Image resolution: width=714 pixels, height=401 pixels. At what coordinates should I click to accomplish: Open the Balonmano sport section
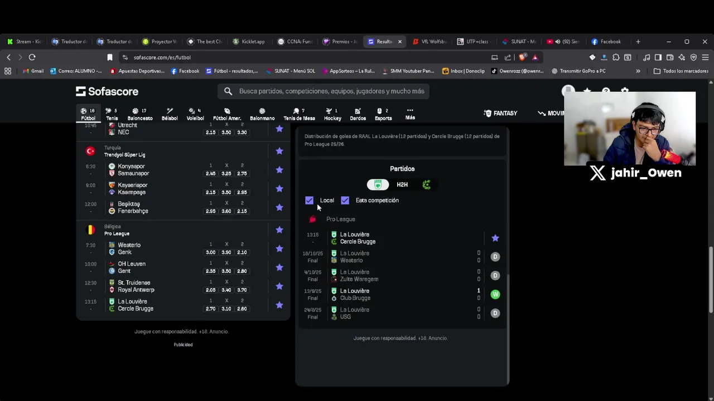262,114
